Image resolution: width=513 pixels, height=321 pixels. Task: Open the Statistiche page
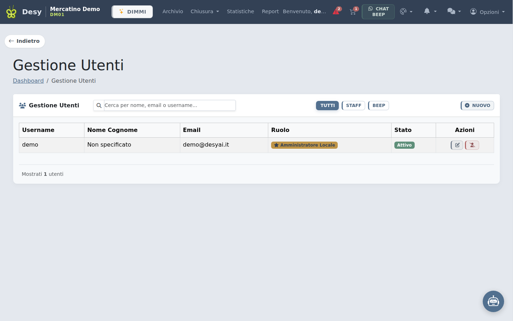(240, 11)
